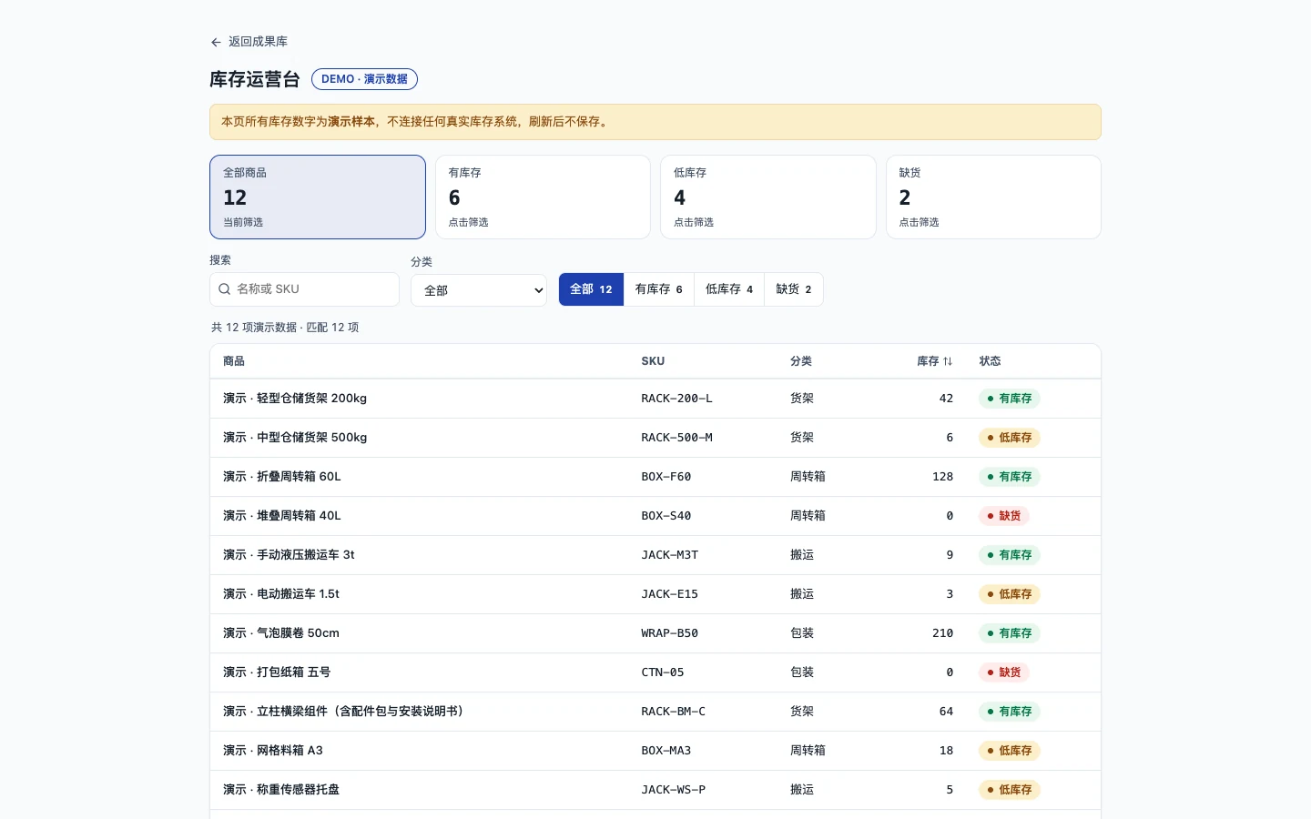Click the back arrow icon near 返回成果库

216,42
